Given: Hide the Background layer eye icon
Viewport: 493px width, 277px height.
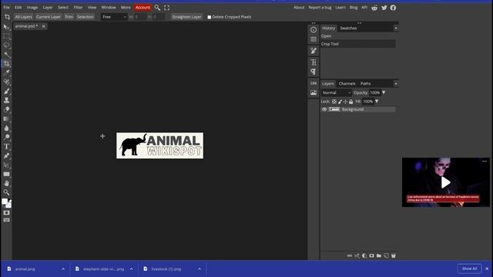Looking at the screenshot, I should pyautogui.click(x=324, y=109).
